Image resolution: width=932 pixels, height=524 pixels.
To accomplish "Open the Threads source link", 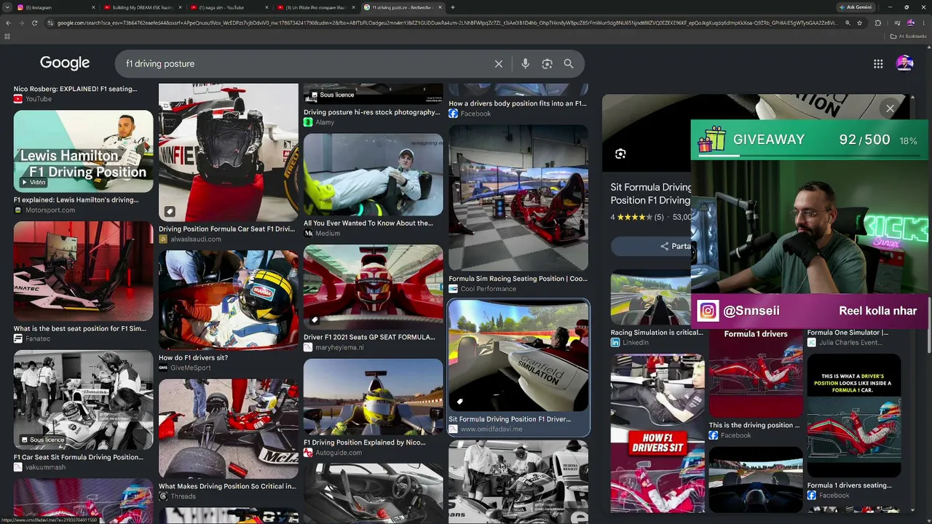I will click(x=183, y=496).
